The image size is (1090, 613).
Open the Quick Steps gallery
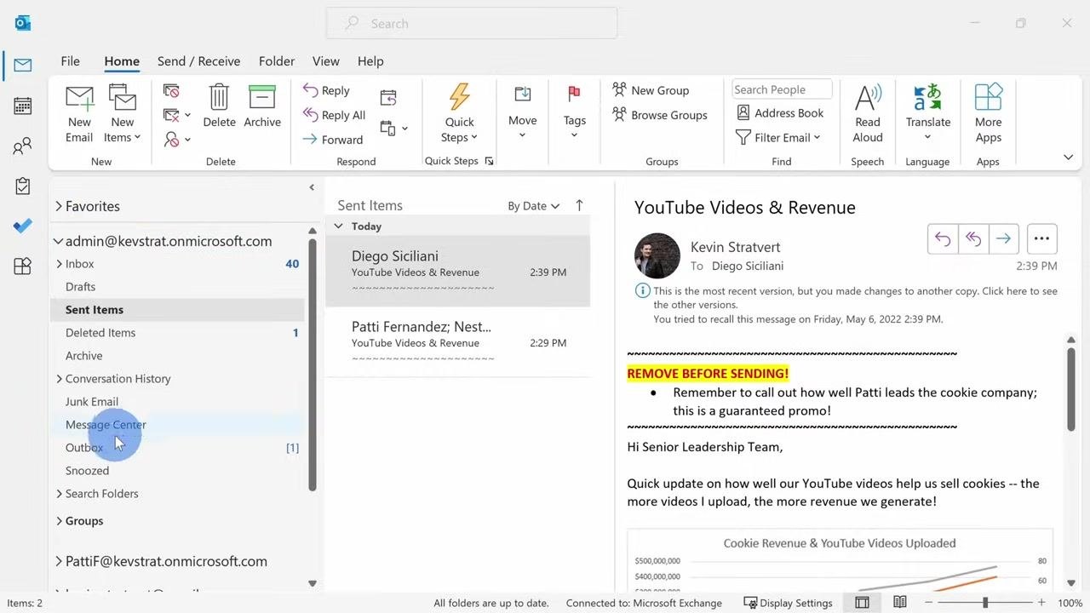[460, 114]
